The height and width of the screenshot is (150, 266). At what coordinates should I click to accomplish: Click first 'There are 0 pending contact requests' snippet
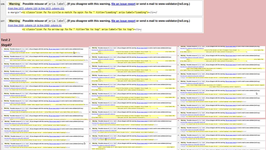coord(222,69)
